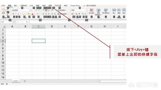Image resolution: width=161 pixels, height=90 pixels.
Task: Click the macro record icon in status bar
Action: coord(7,84)
